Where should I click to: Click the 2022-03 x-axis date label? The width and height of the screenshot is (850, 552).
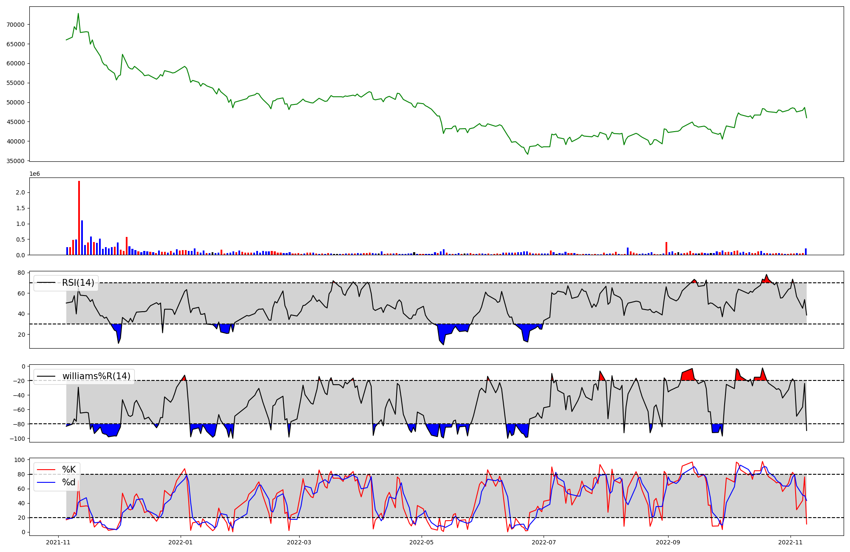pyautogui.click(x=299, y=542)
